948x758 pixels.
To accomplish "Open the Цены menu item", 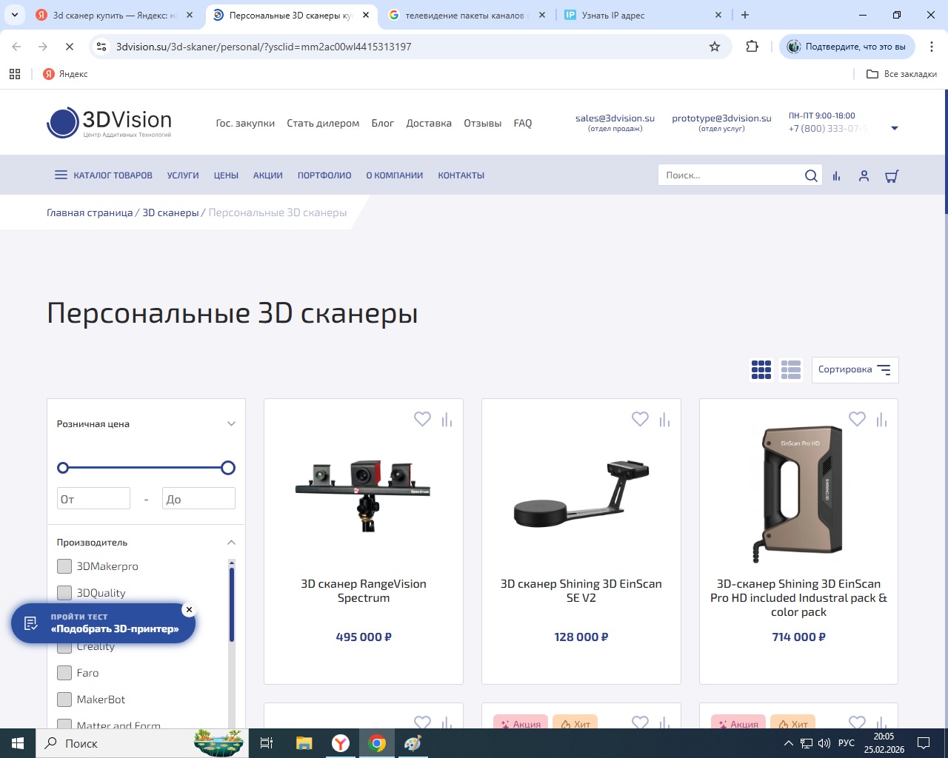I will click(x=226, y=175).
